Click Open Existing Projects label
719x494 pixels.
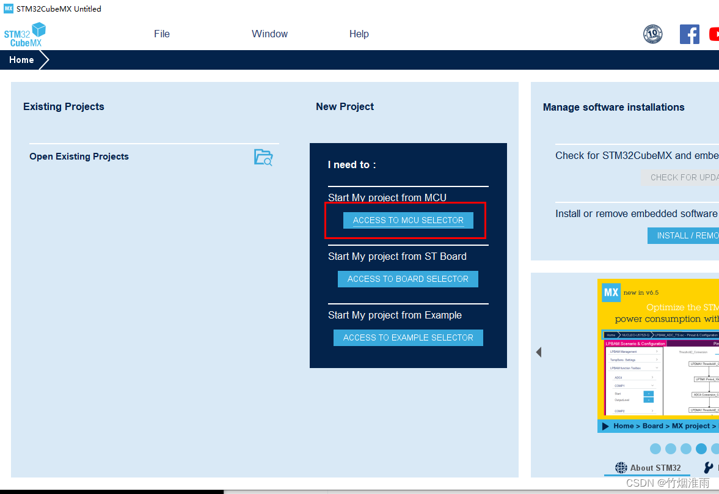(79, 157)
